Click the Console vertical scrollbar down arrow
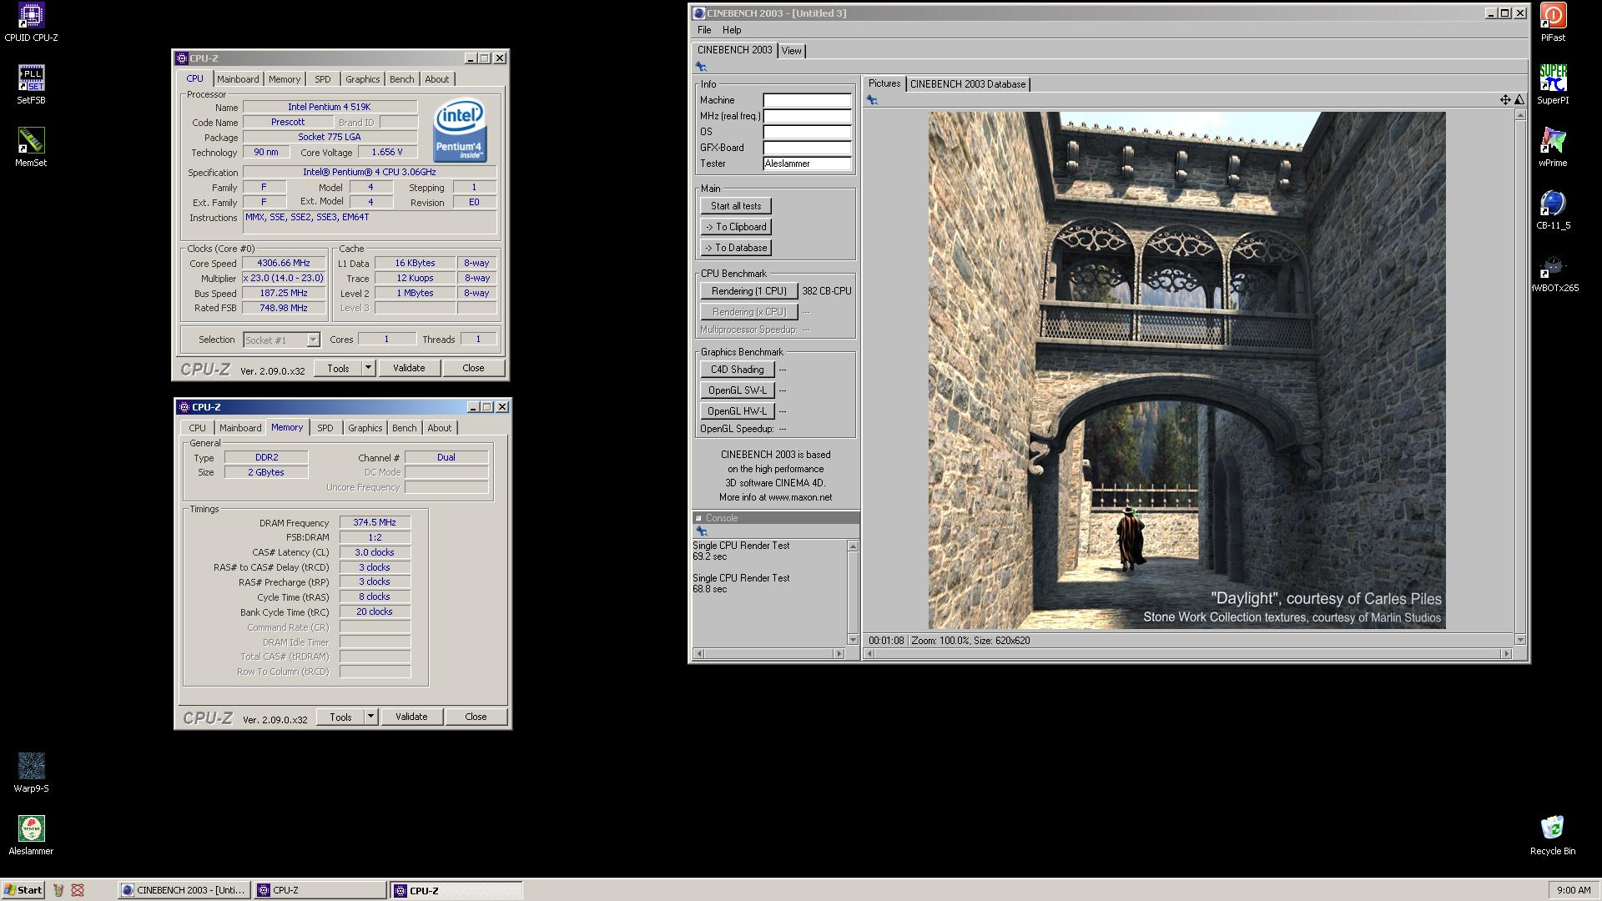1602x901 pixels. tap(853, 640)
